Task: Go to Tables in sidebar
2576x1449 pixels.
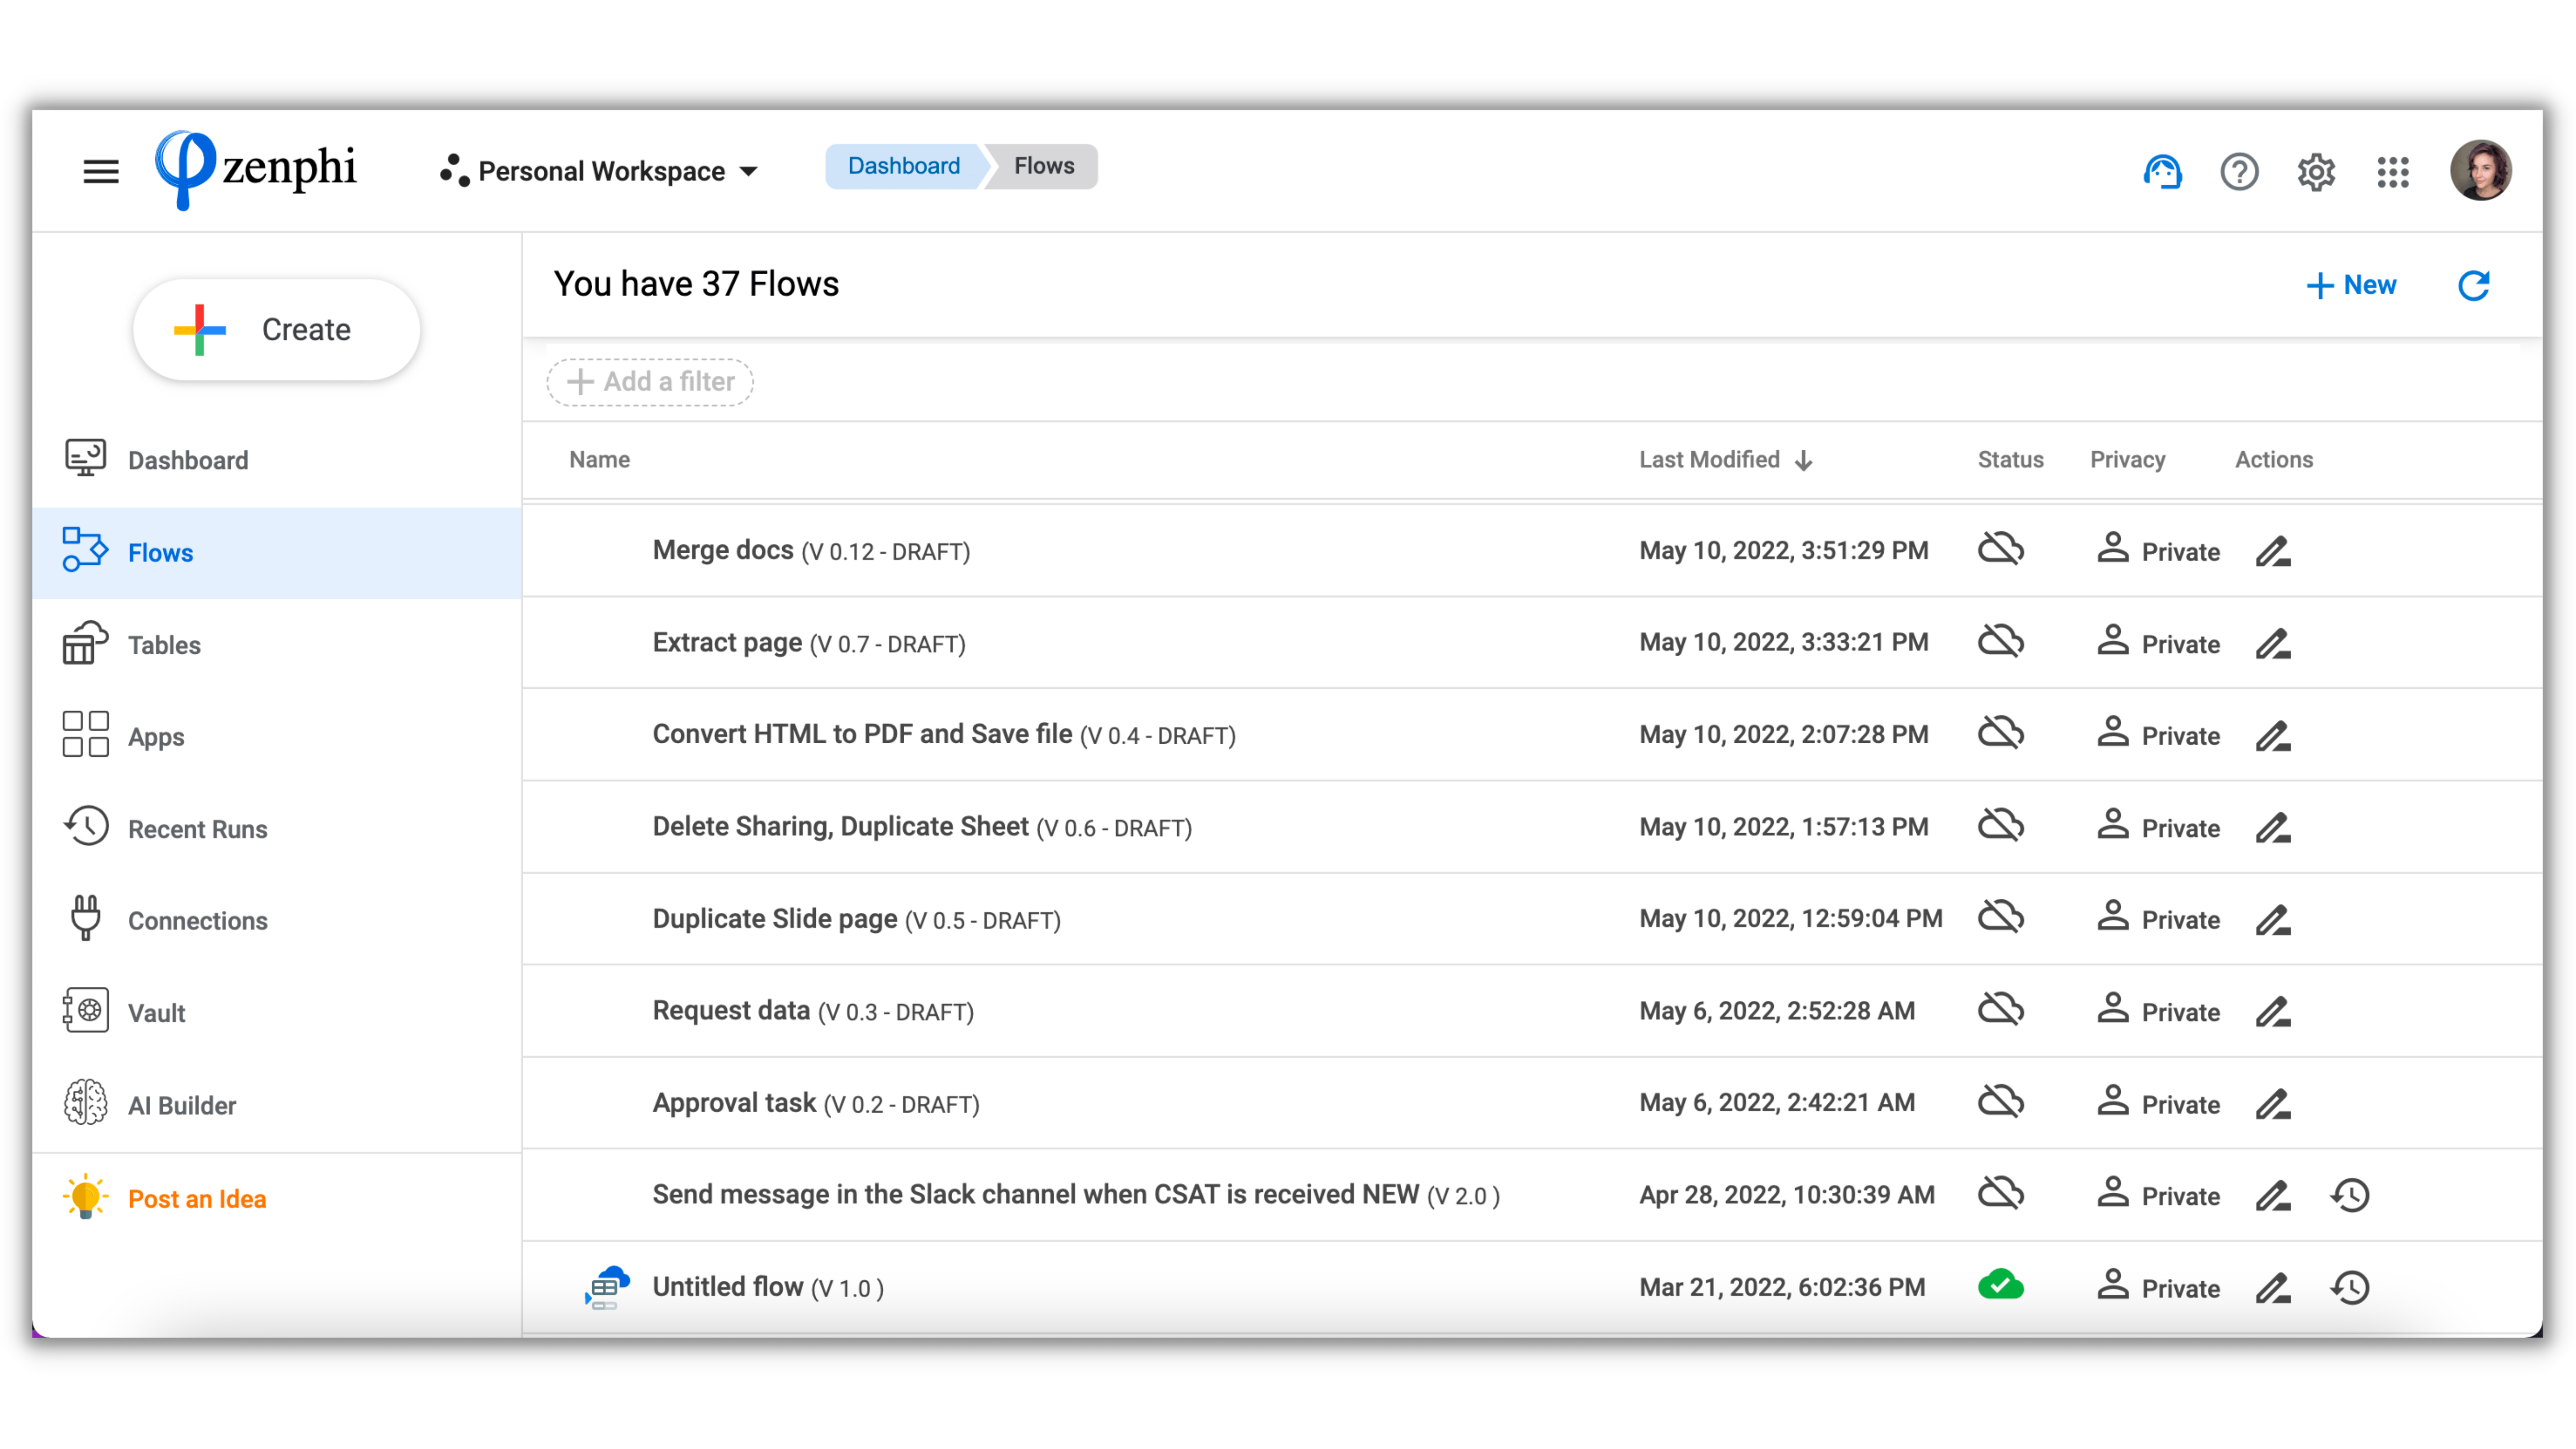Action: pyautogui.click(x=164, y=645)
